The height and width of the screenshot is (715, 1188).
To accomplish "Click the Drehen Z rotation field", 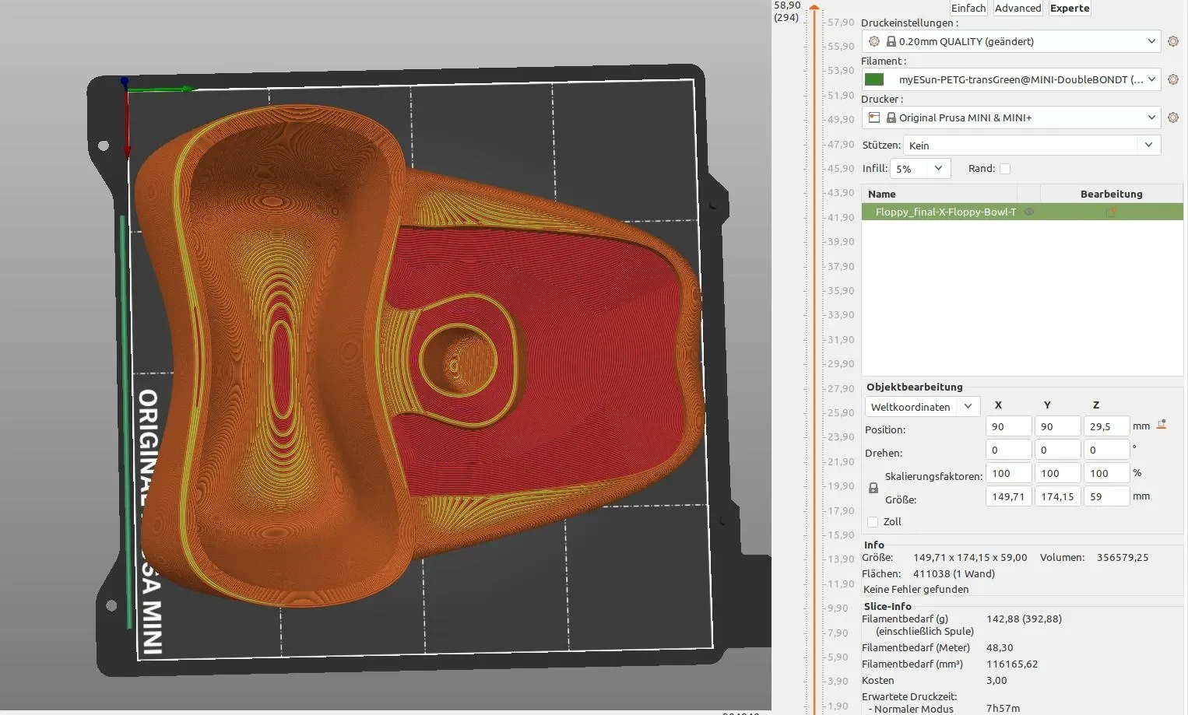I will click(1106, 450).
